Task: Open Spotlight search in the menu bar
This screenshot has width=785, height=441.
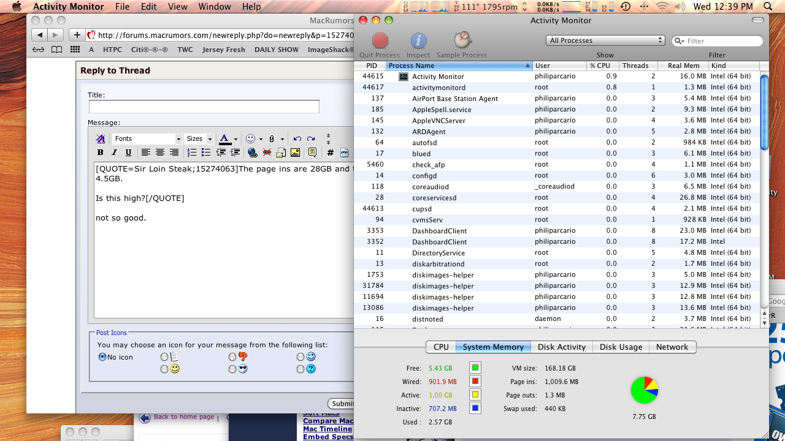Action: click(768, 7)
